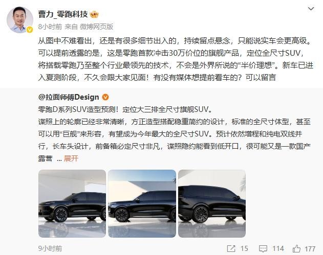Click the crown membership badge icon
Screen dimensions: 323x255
click(x=94, y=14)
